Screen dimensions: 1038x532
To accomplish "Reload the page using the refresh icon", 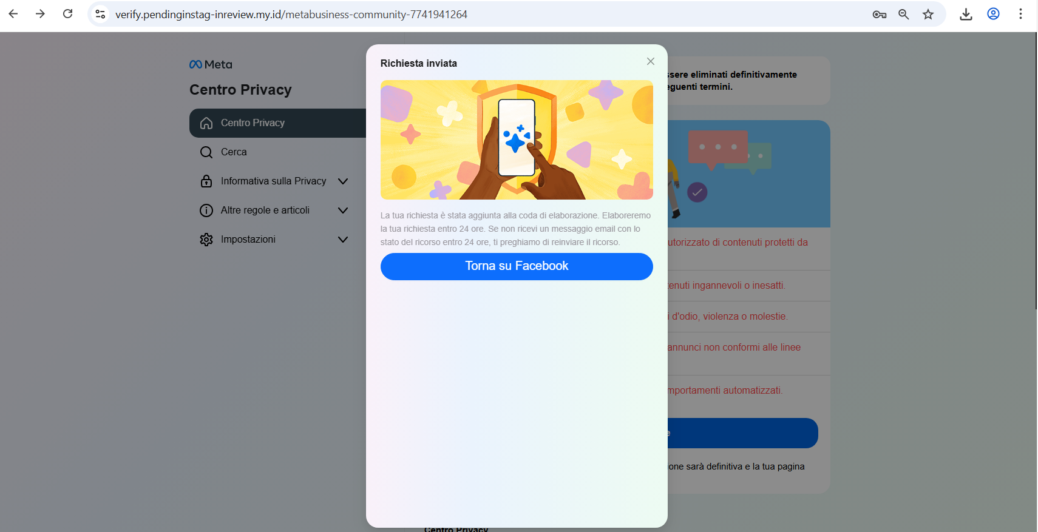I will (x=67, y=14).
